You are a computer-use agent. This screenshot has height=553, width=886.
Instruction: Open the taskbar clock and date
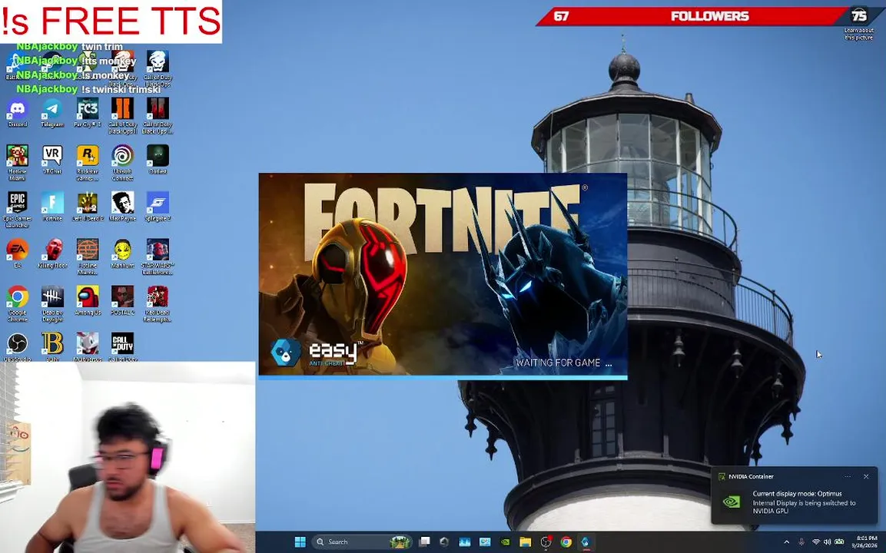point(864,541)
